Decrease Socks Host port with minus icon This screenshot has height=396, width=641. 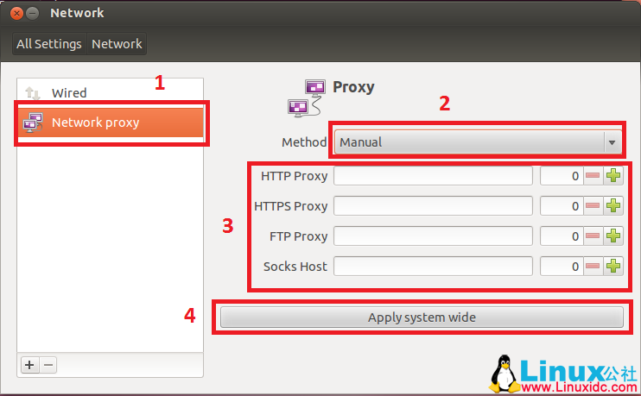[x=593, y=267]
